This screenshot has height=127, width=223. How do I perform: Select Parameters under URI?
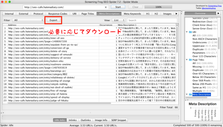point(205,53)
